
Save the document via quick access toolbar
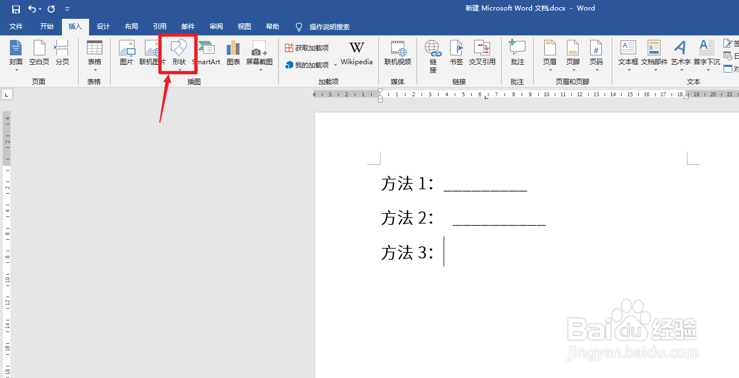pos(14,8)
